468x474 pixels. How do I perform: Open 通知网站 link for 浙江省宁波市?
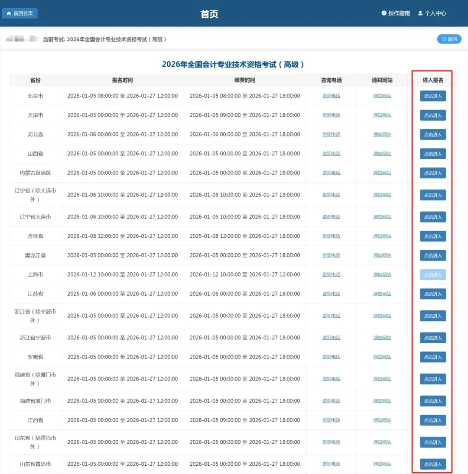(382, 338)
